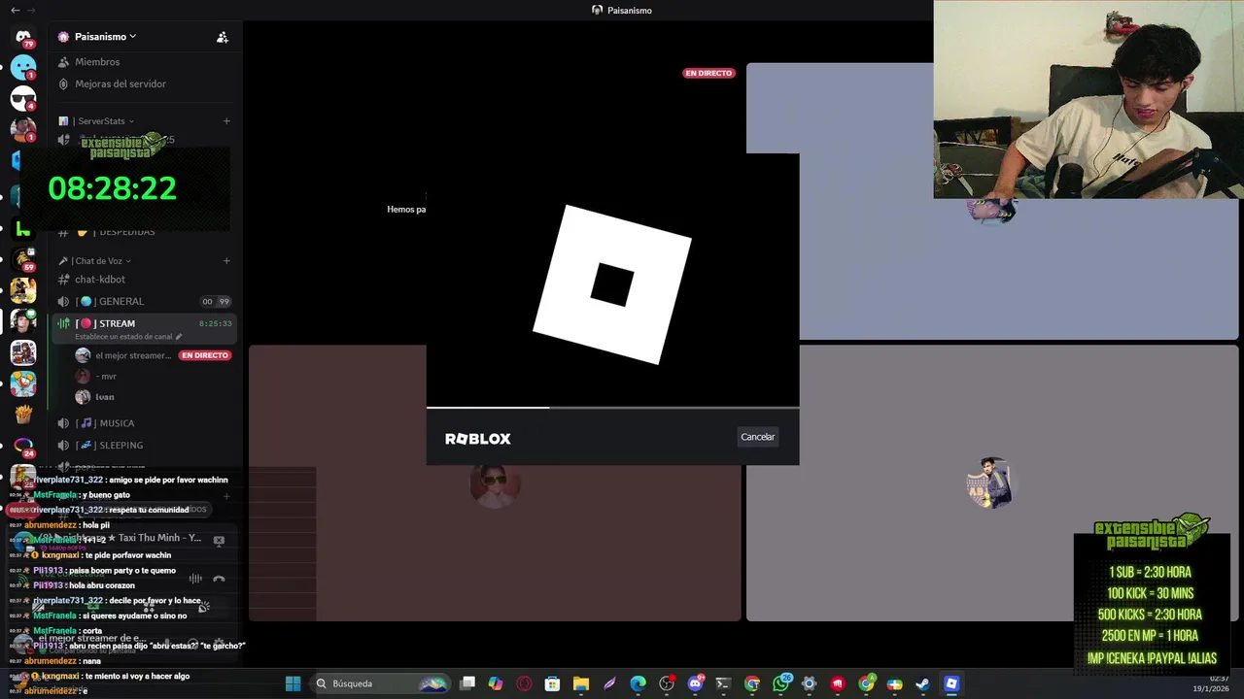Focus the bottom-left participant video tile
Image resolution: width=1244 pixels, height=699 pixels.
click(x=495, y=483)
